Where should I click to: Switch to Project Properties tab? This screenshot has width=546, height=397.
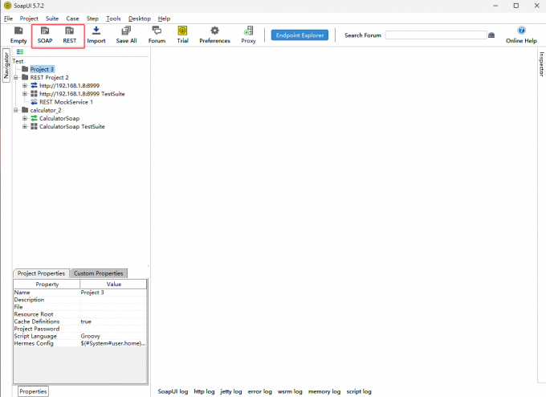point(41,273)
